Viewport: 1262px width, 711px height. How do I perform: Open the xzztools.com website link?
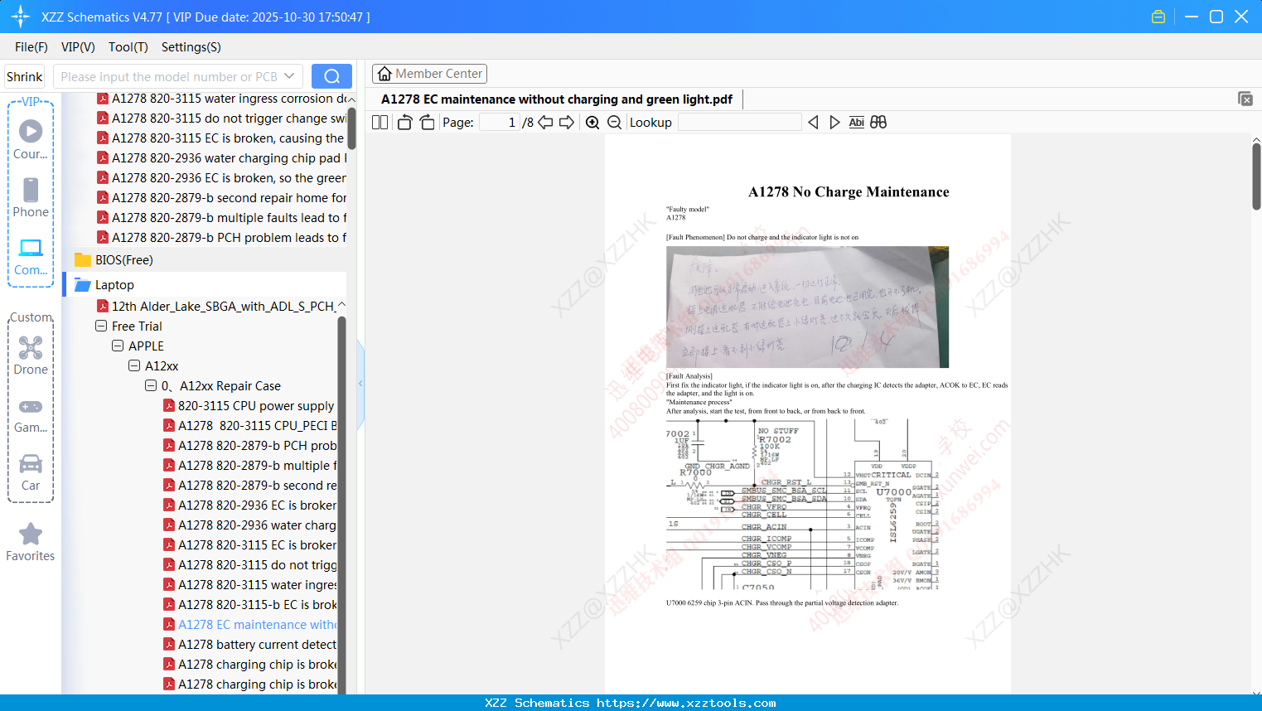pyautogui.click(x=686, y=703)
